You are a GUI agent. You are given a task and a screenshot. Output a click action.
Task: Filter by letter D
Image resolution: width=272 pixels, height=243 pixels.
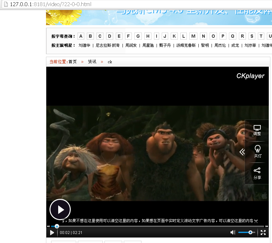(x=109, y=36)
